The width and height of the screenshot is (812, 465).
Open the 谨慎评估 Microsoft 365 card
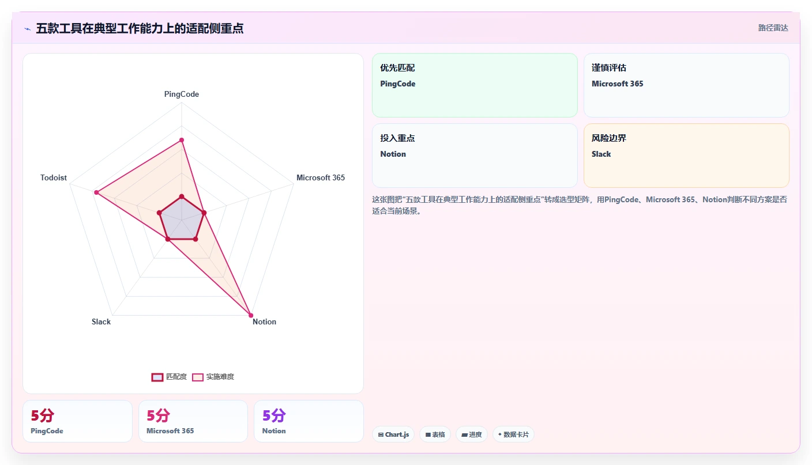686,85
